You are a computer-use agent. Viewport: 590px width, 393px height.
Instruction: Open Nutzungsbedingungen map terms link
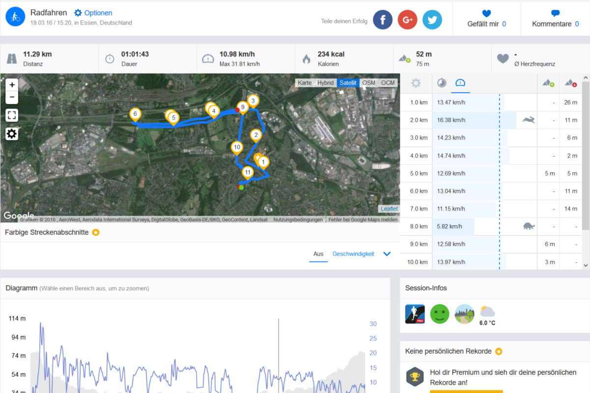tap(298, 220)
